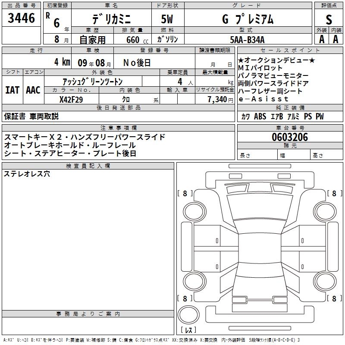Click the spare tire circle in the diagram
Image resolution: width=345 pixels, height=345 pixels.
click(x=188, y=315)
